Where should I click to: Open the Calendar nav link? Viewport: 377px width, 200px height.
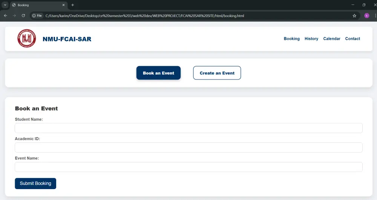click(331, 39)
